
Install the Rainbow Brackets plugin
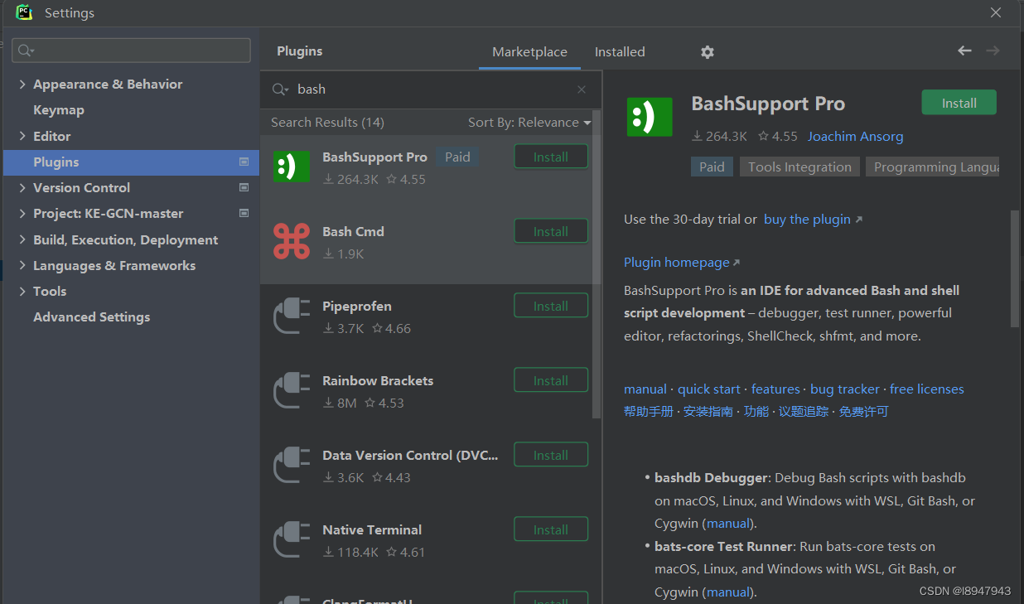pyautogui.click(x=551, y=380)
